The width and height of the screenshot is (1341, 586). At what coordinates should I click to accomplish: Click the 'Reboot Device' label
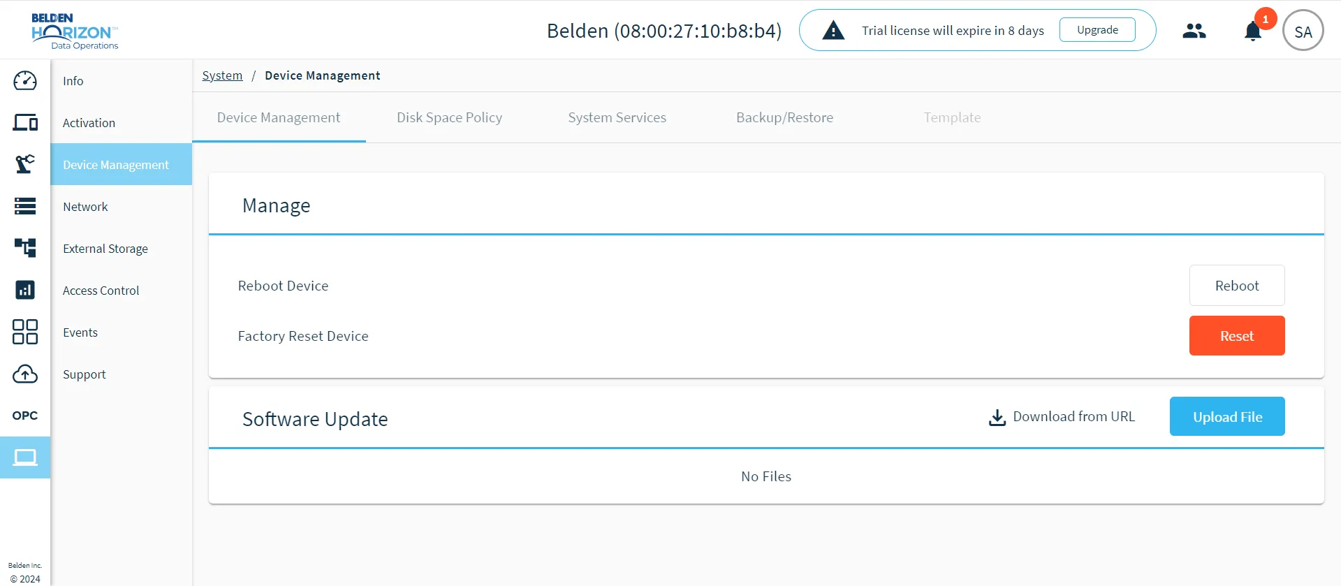[283, 286]
